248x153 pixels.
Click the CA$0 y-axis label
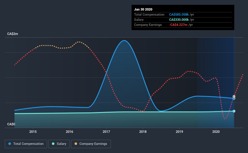click(11, 124)
